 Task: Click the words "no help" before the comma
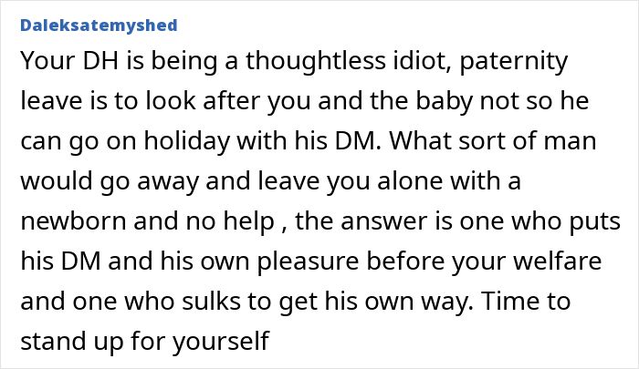coord(230,222)
